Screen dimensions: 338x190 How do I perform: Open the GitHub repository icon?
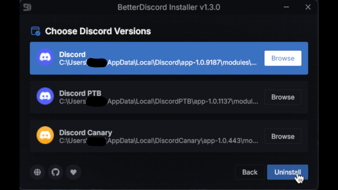pos(55,172)
